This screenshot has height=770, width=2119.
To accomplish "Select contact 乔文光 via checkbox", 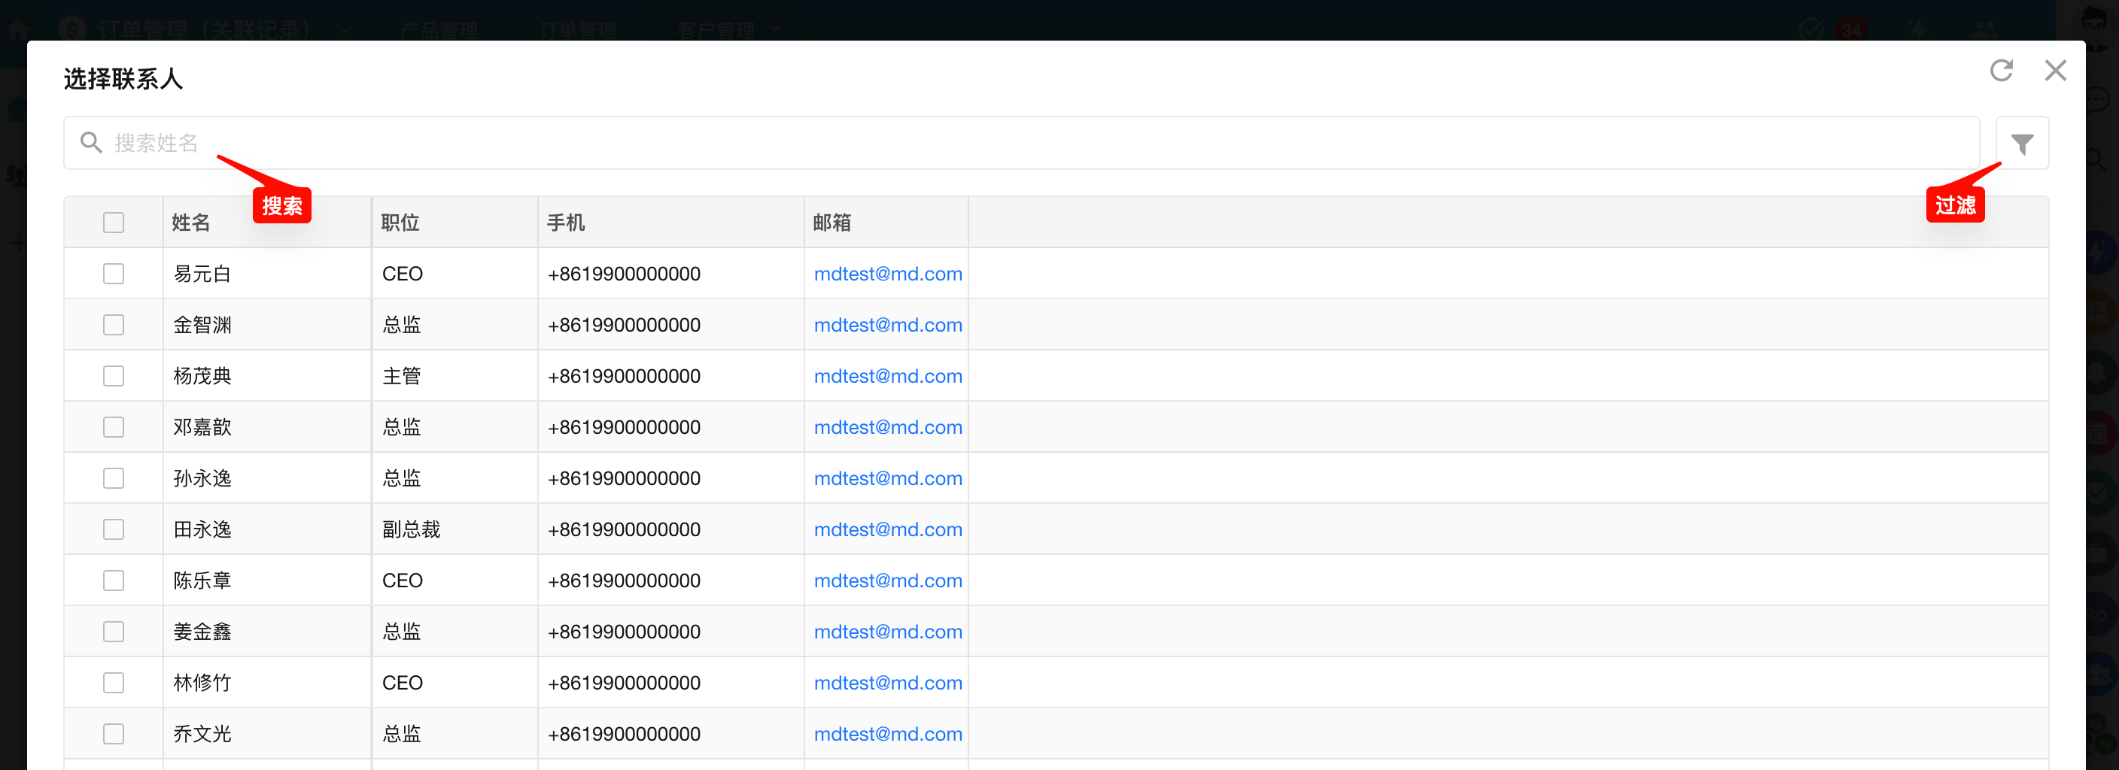I will tap(114, 734).
